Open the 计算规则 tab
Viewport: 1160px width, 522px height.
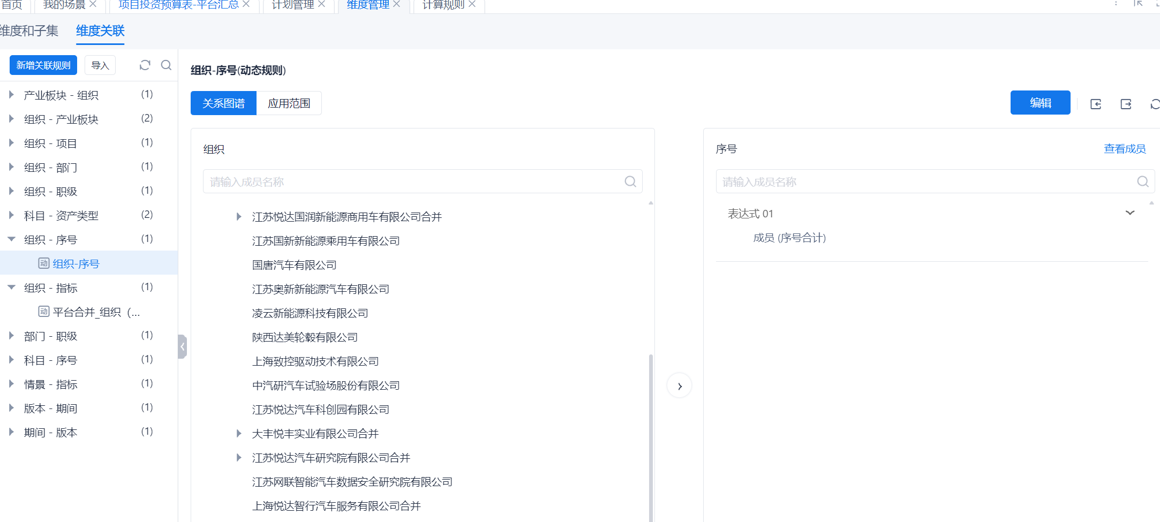click(443, 5)
